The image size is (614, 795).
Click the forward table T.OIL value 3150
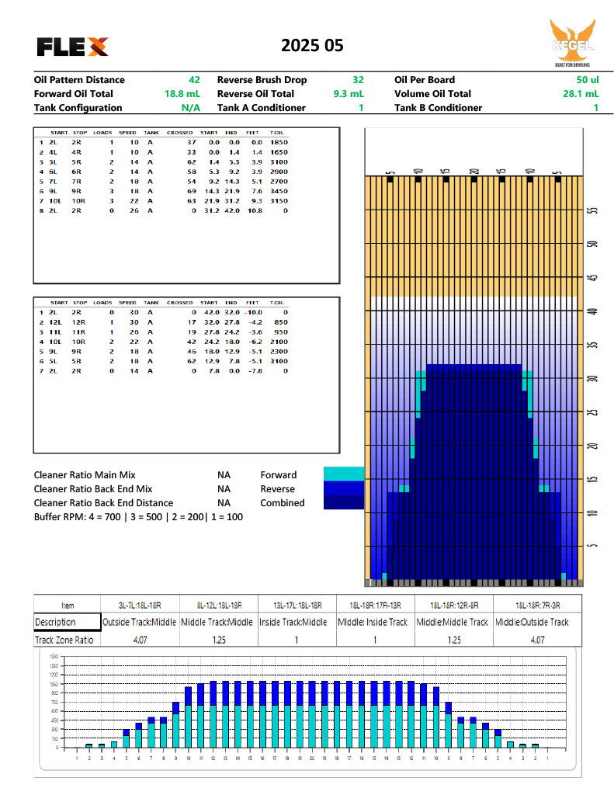(x=279, y=201)
